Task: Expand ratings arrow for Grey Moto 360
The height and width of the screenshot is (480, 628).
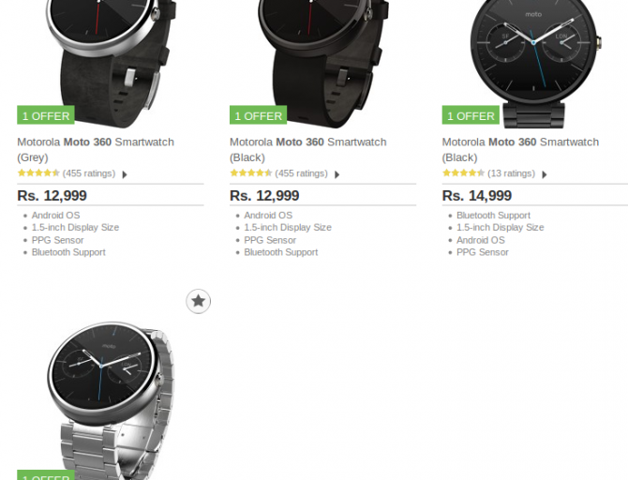Action: (125, 174)
